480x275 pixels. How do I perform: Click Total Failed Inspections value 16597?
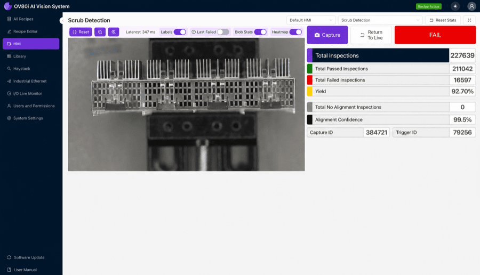pyautogui.click(x=462, y=80)
